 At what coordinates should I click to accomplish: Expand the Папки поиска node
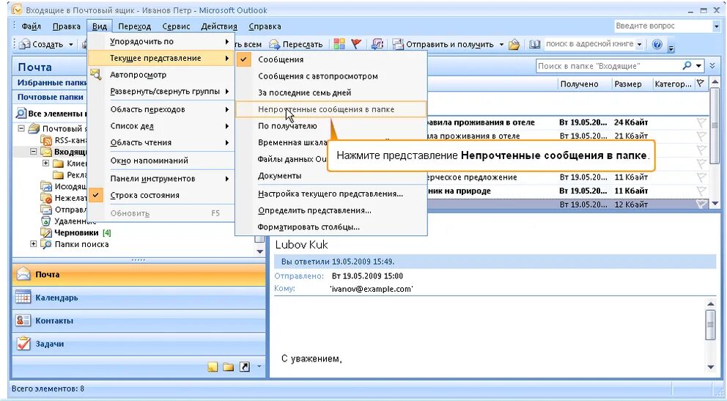[x=34, y=243]
